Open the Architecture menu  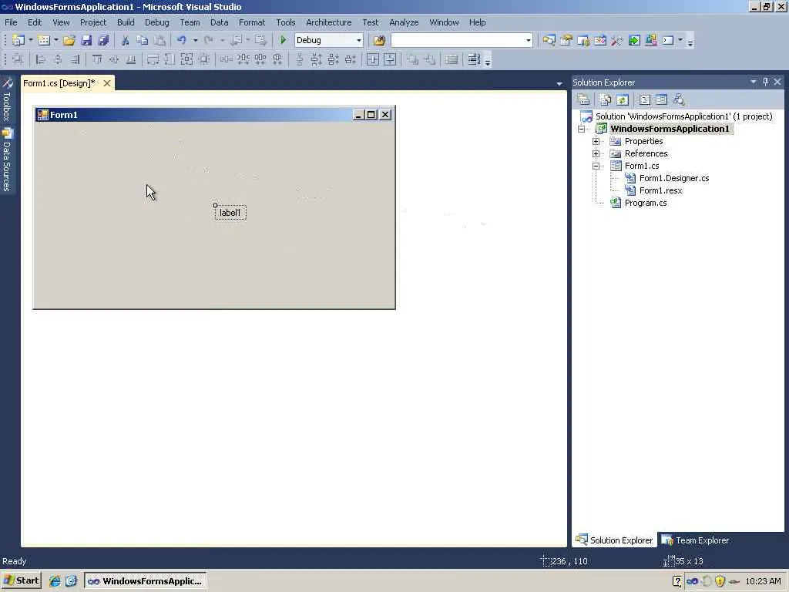click(328, 22)
